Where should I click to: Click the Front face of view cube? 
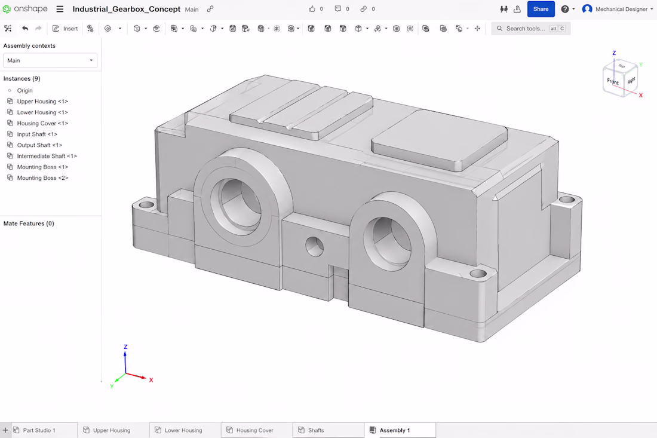tap(613, 81)
